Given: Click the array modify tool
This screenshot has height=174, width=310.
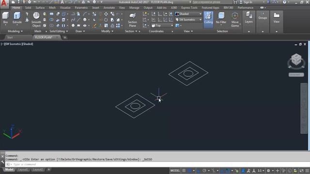Looking at the screenshot, I should pos(118,26).
